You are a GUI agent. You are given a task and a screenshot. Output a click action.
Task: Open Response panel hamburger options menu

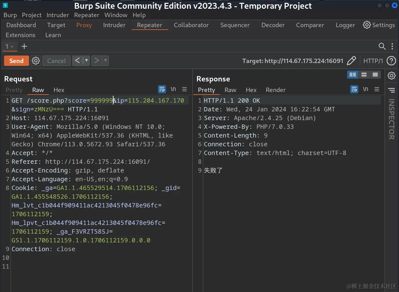point(377,90)
